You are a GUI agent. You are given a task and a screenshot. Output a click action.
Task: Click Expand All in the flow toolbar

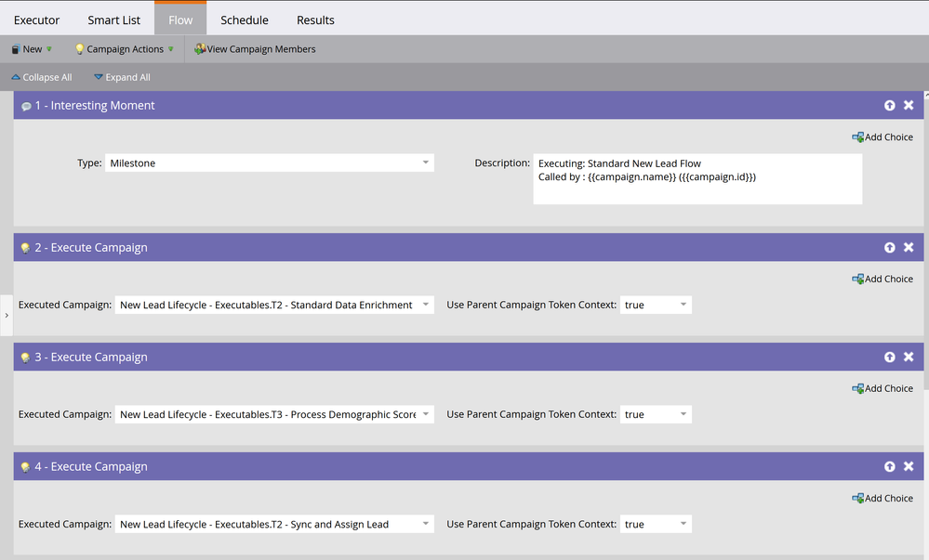(x=121, y=77)
